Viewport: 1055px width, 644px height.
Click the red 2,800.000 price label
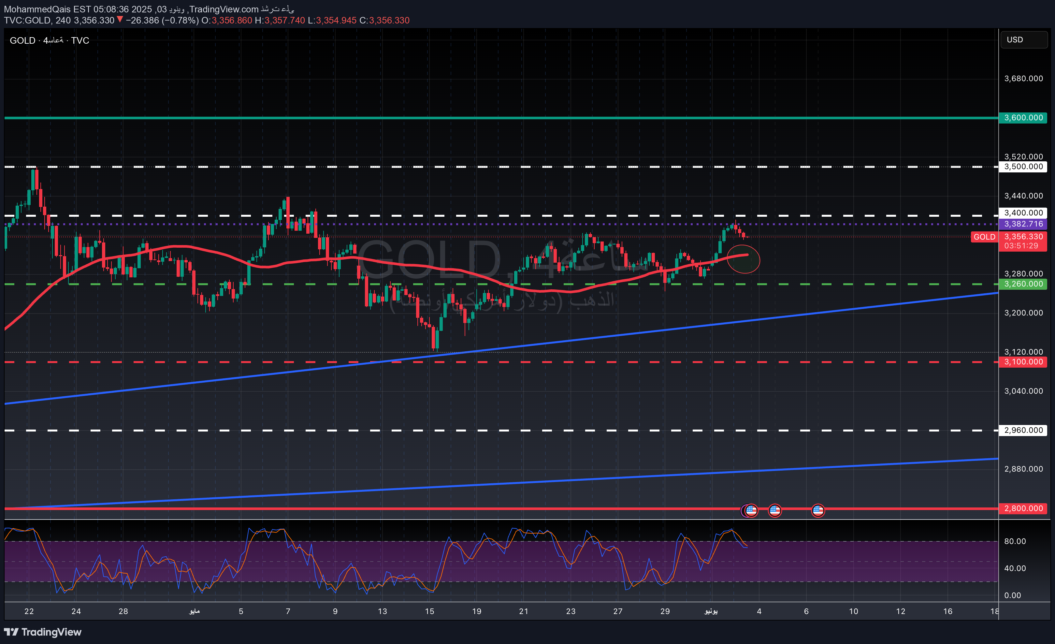click(1023, 509)
